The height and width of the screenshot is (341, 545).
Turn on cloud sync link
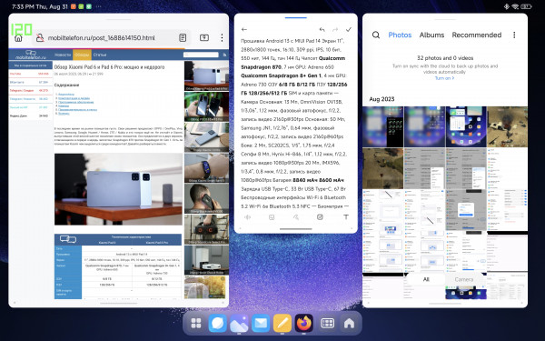point(444,78)
